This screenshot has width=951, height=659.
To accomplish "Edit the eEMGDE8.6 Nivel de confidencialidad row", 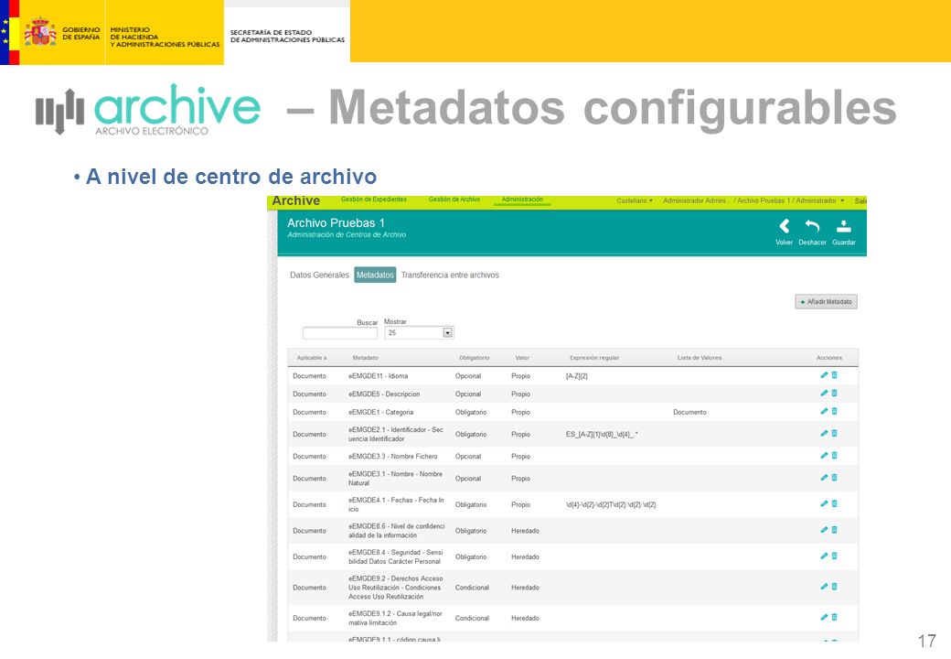I will coord(824,530).
